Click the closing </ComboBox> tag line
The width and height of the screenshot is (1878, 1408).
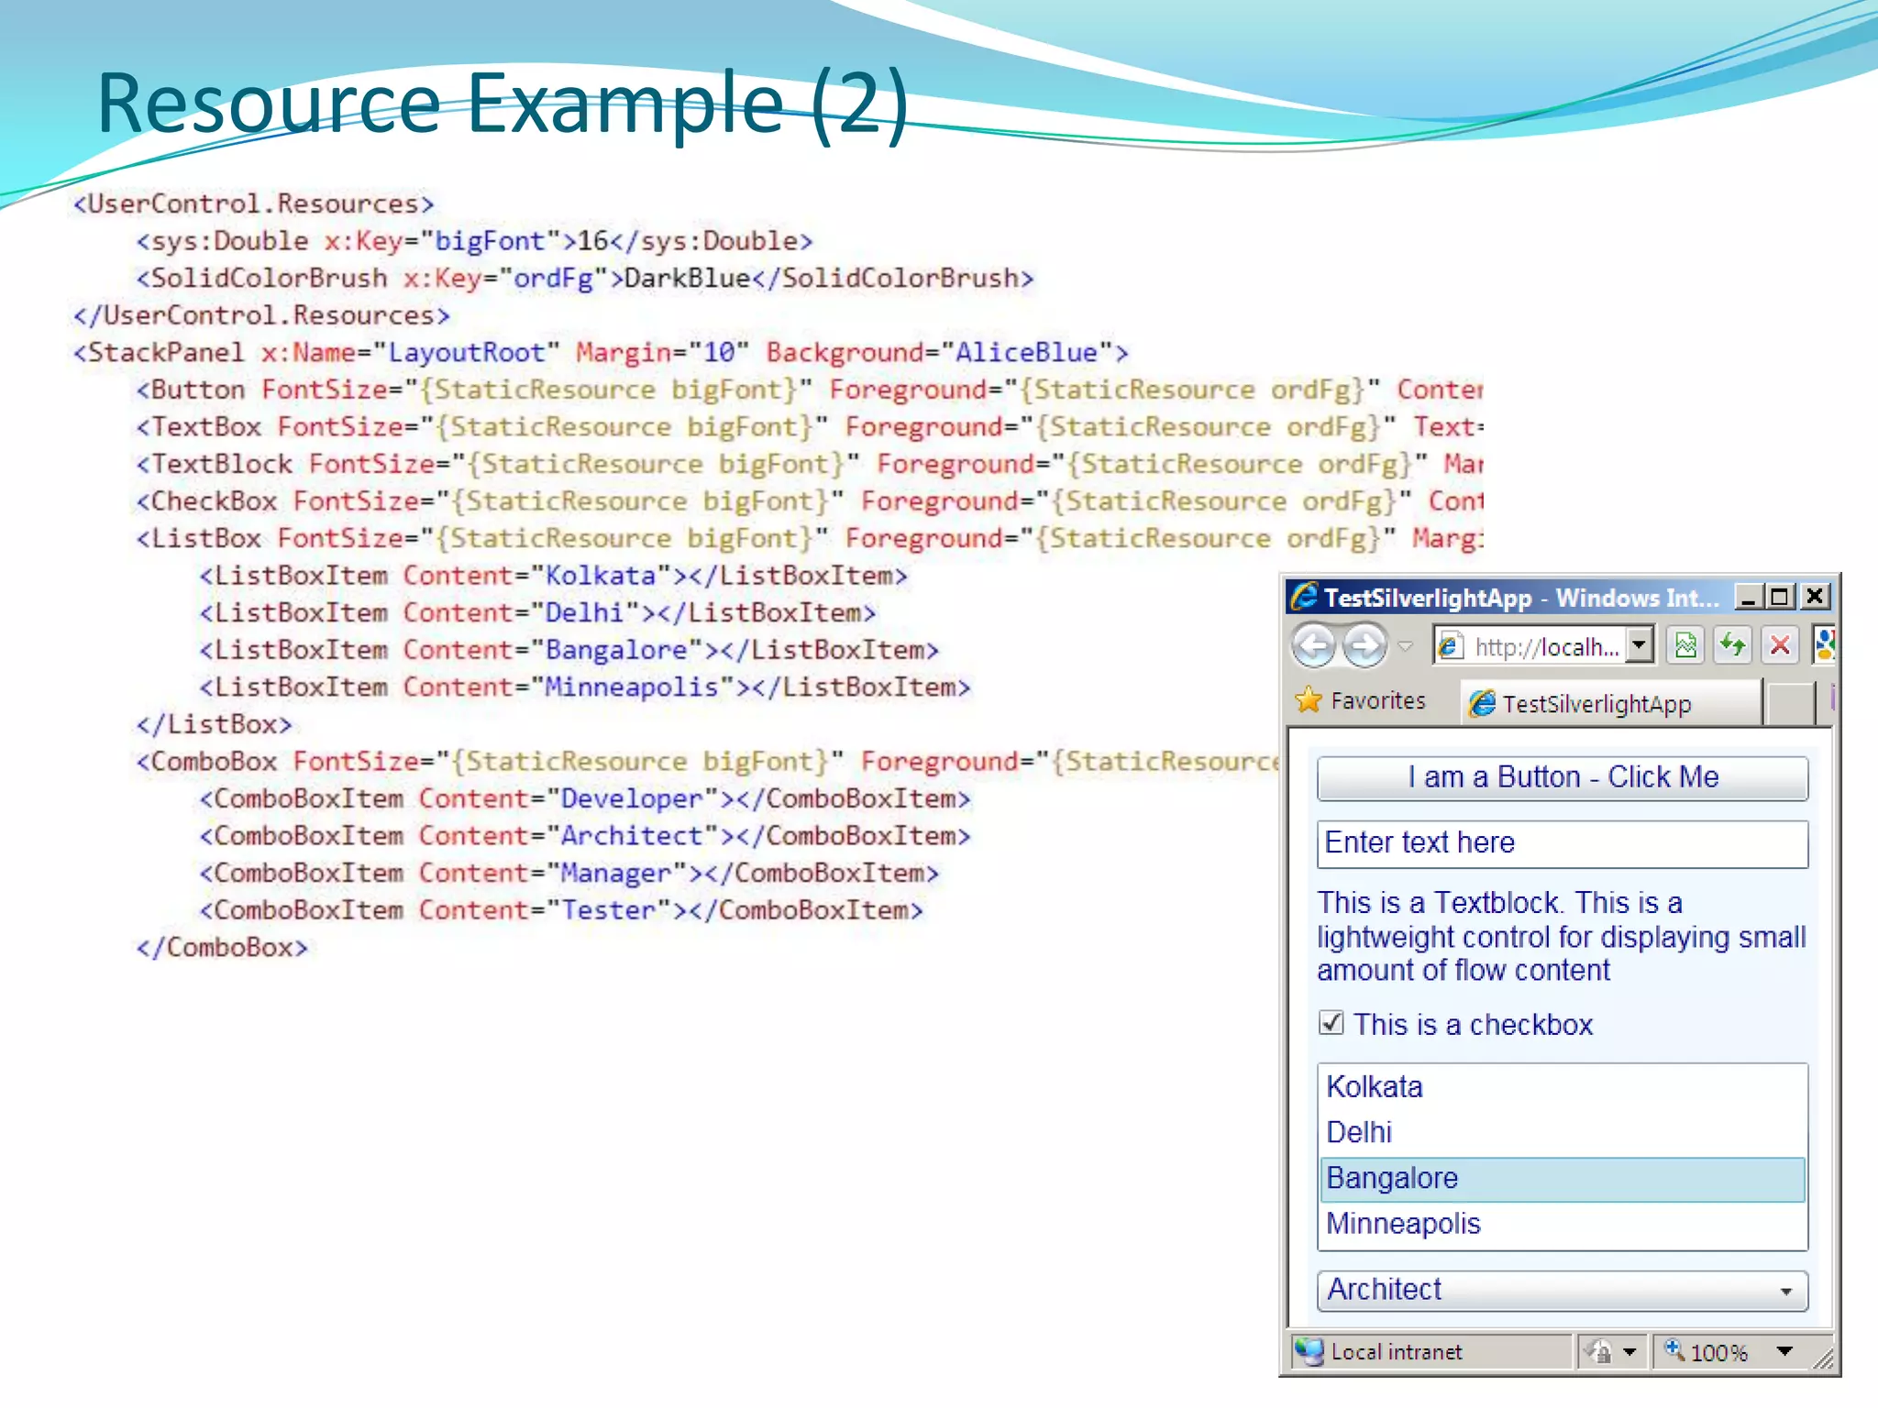222,947
